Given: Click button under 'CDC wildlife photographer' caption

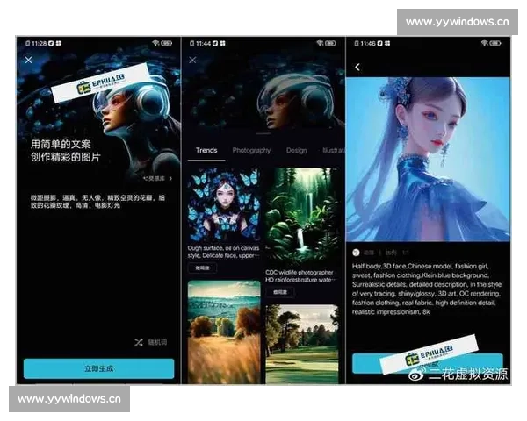Looking at the screenshot, I should tap(280, 292).
